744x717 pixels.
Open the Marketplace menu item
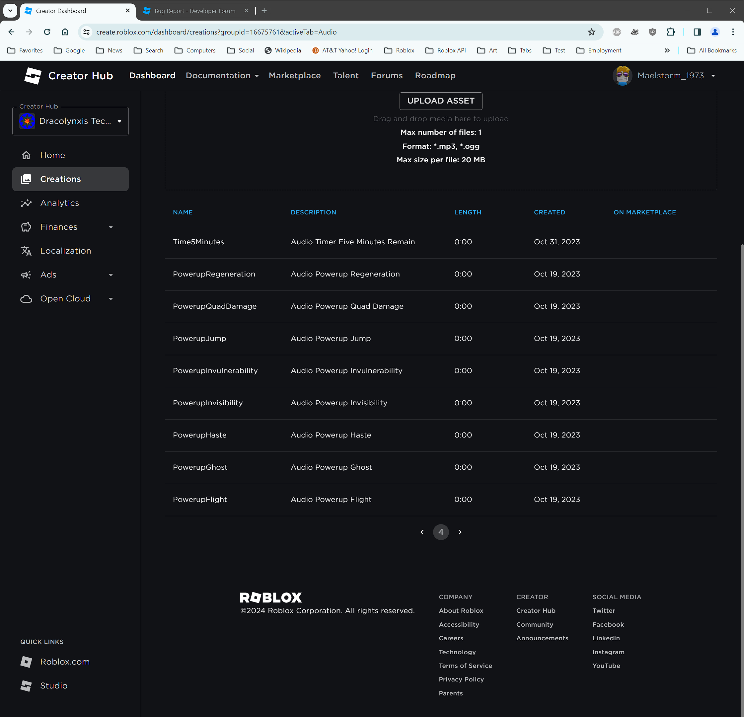pyautogui.click(x=295, y=75)
